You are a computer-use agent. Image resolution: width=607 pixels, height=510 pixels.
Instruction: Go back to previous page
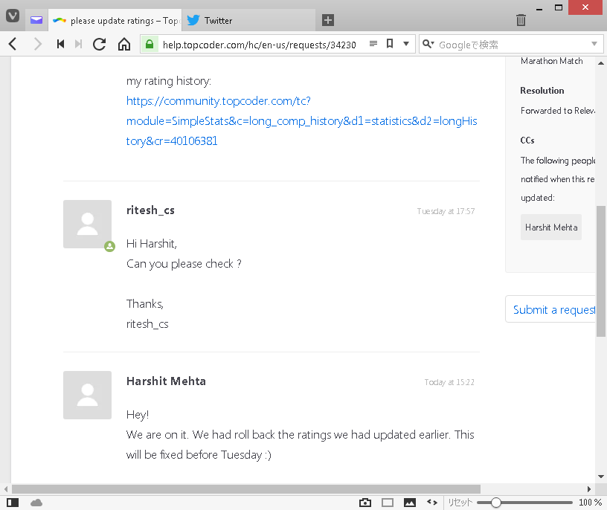(x=13, y=44)
